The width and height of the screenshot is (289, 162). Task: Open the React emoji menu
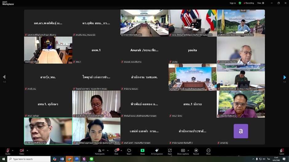click(129, 152)
